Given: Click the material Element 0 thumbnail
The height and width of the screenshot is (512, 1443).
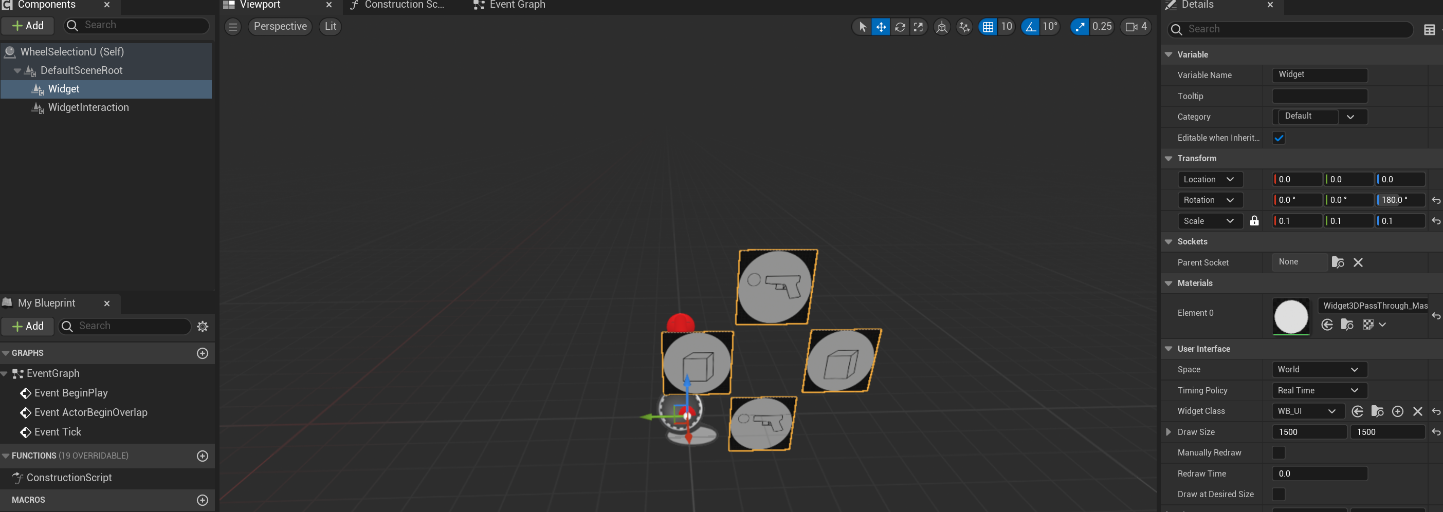Looking at the screenshot, I should [1291, 317].
